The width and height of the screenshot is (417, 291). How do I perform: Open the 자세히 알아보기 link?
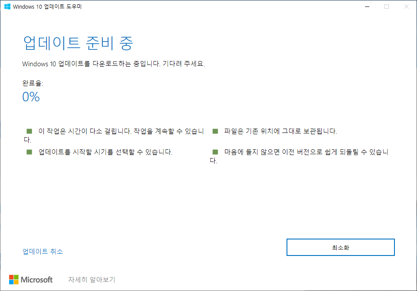[92, 280]
